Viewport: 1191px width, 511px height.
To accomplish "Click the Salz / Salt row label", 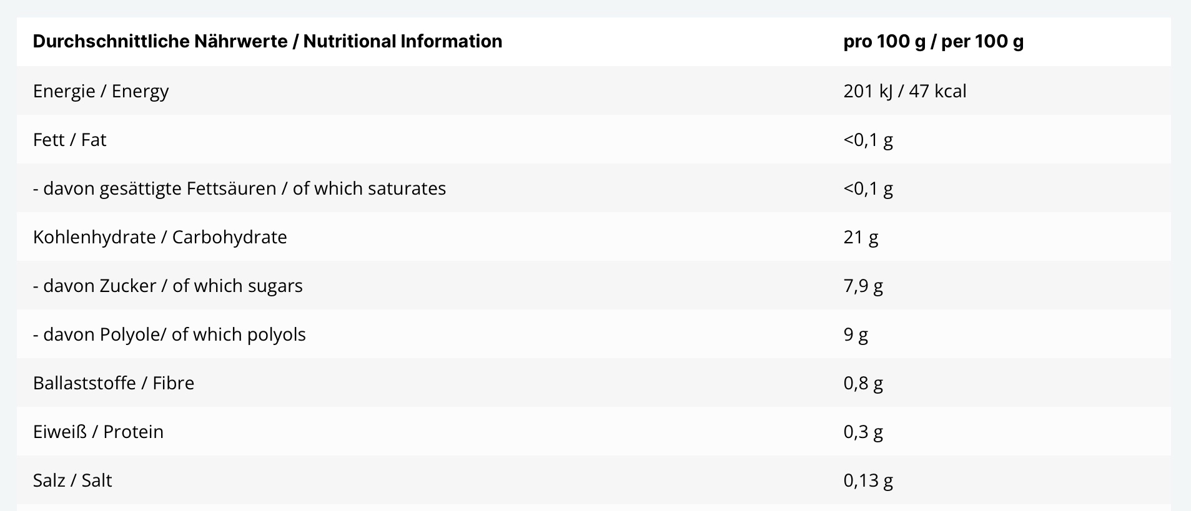I will pos(72,480).
